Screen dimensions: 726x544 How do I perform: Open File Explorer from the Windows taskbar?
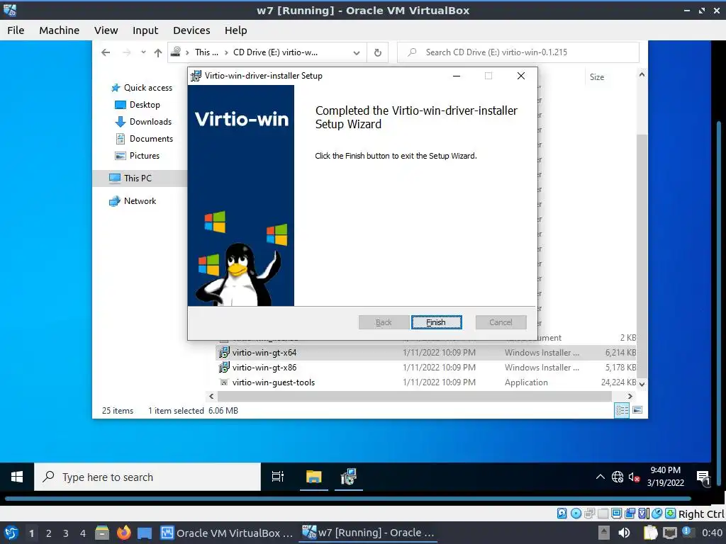[x=313, y=477]
